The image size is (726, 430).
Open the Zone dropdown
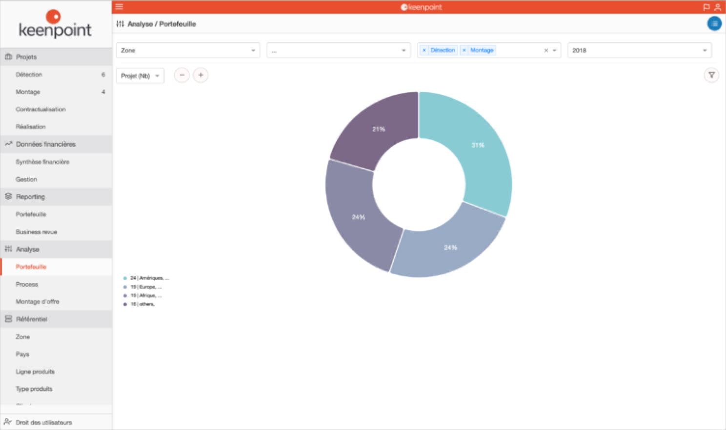point(188,50)
